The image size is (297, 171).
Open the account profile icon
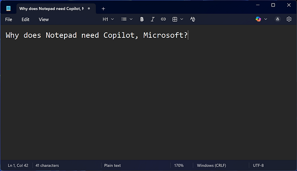pos(277,19)
